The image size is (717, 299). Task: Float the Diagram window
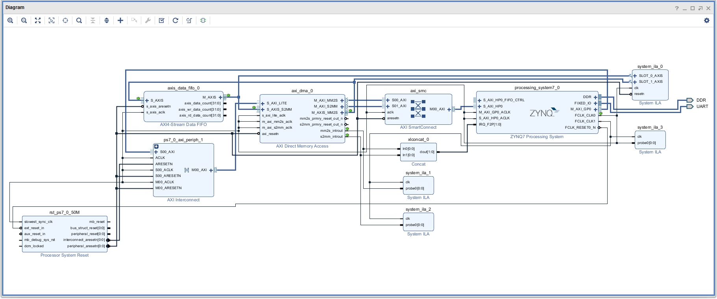pos(700,8)
